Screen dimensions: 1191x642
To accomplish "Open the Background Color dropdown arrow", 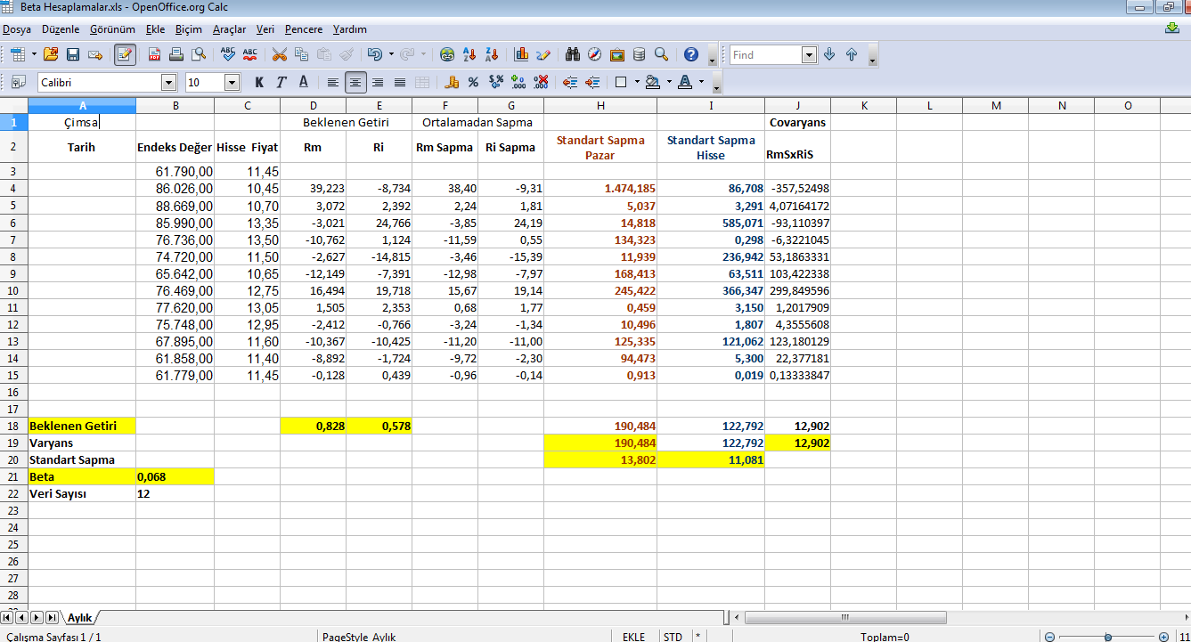I will [668, 82].
